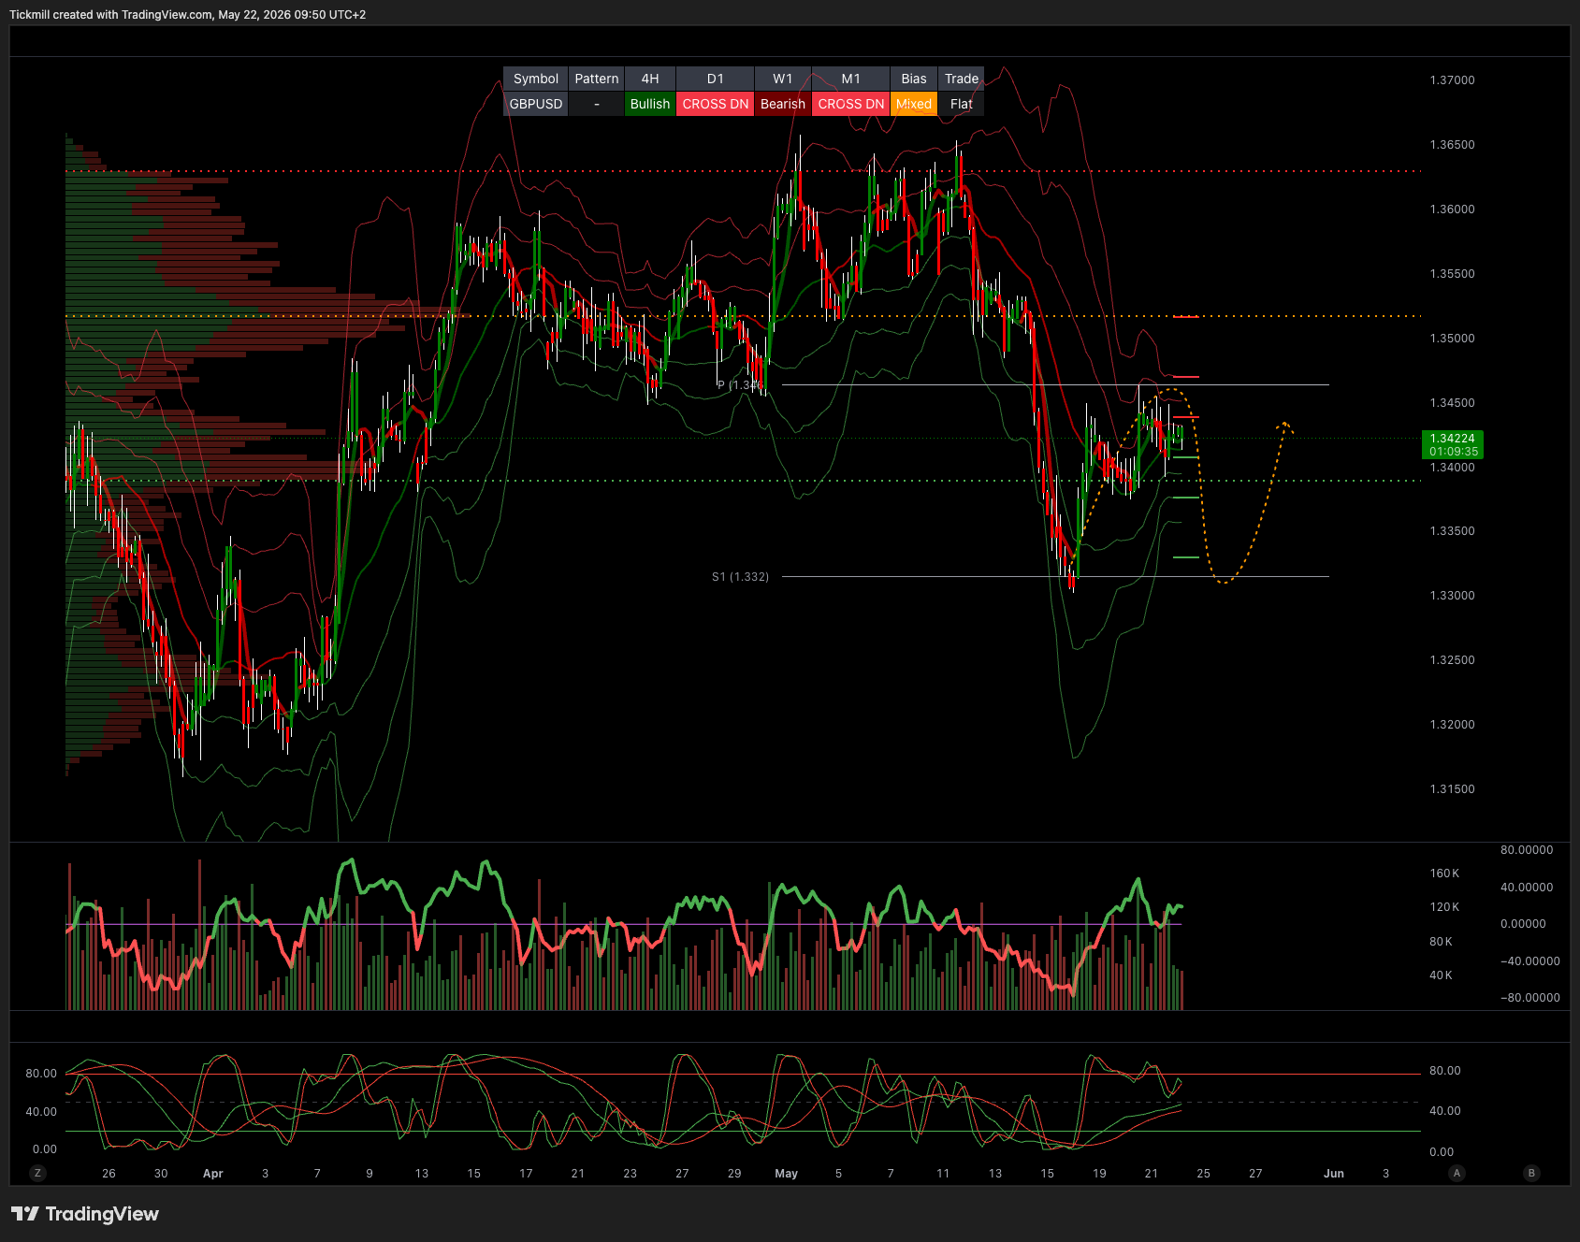Click the 1.33000 price axis label
The image size is (1580, 1242).
click(1452, 596)
